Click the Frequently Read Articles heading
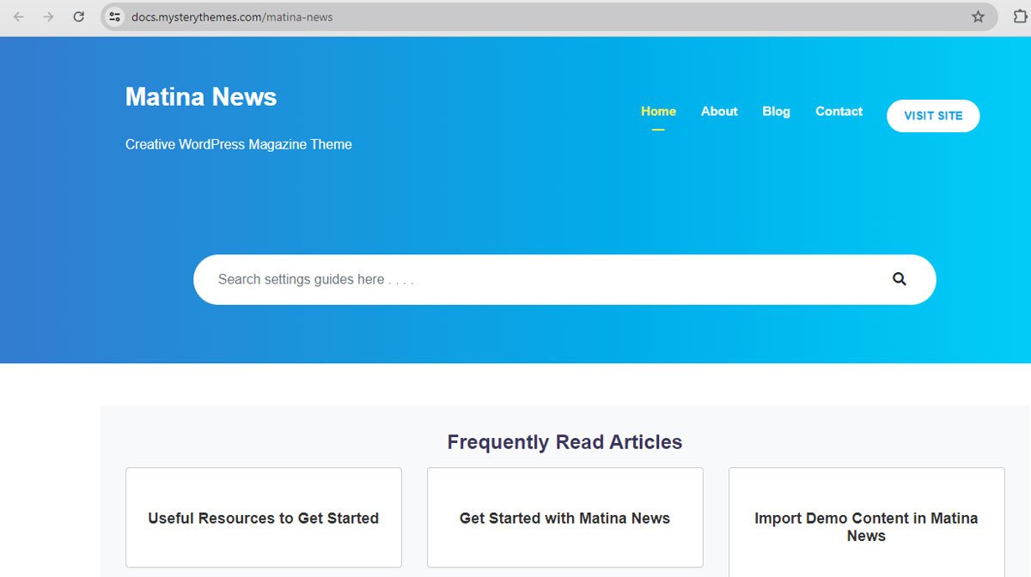Screen dimensions: 1031x577 (564, 442)
